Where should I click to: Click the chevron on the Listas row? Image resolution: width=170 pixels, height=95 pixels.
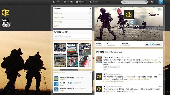[90, 26]
